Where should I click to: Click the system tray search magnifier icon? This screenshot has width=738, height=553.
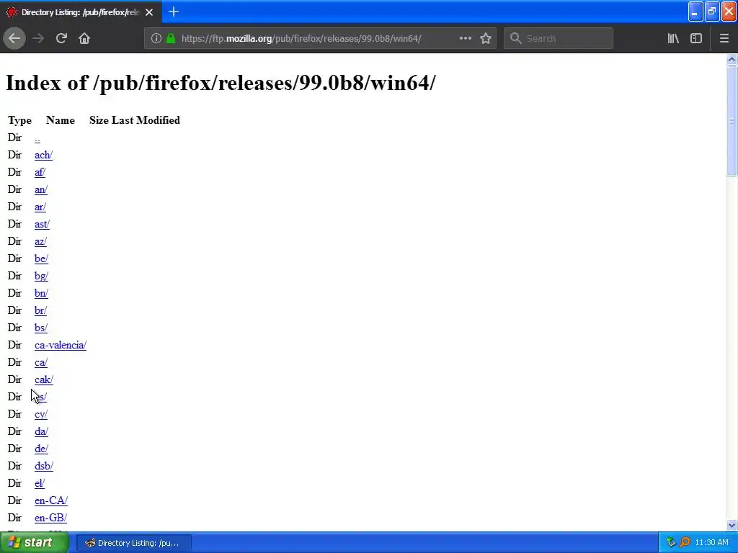click(685, 543)
